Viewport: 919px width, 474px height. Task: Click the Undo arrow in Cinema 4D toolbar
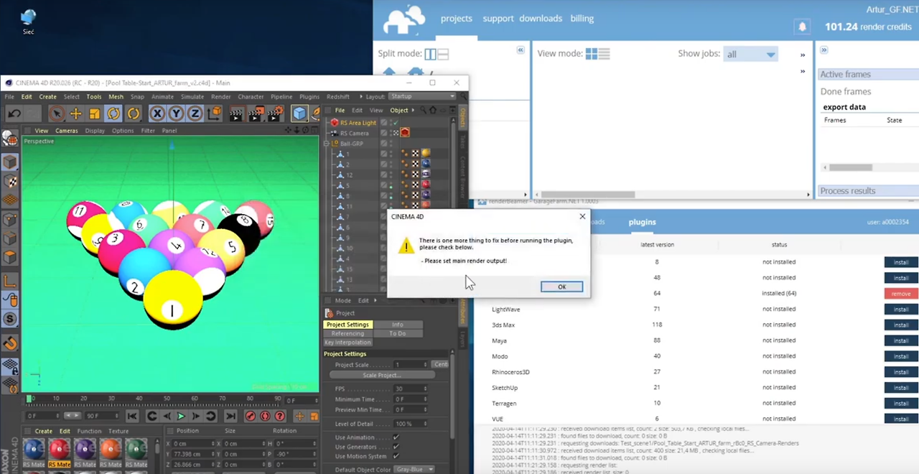point(14,113)
